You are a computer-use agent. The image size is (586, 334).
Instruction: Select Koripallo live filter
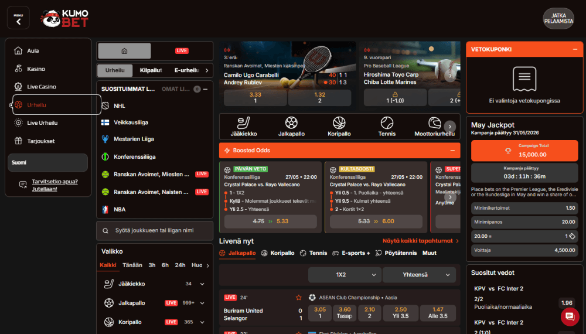tap(278, 253)
